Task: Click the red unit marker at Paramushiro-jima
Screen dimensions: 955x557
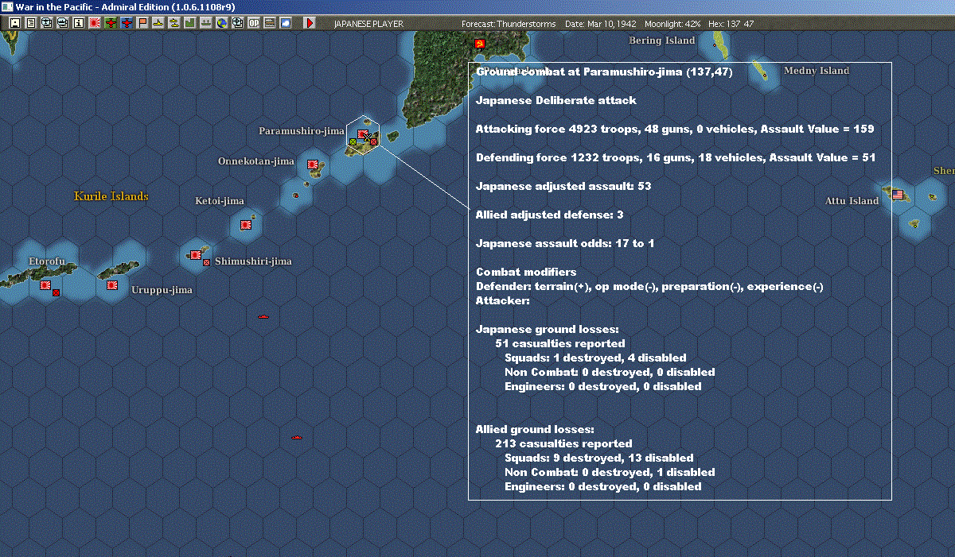Action: (373, 141)
